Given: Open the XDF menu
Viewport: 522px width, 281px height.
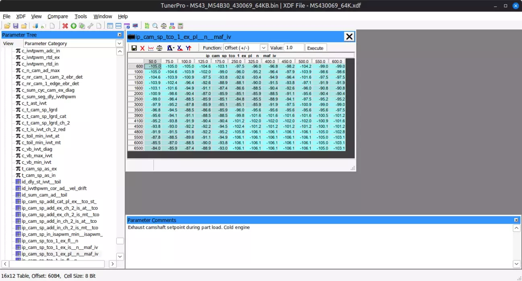Looking at the screenshot, I should [21, 16].
